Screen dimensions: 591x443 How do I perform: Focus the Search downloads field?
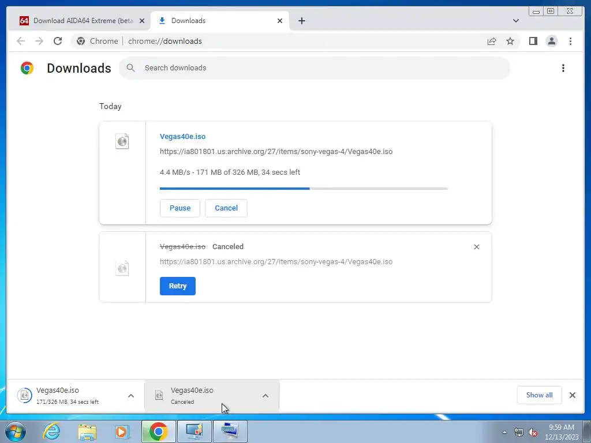(315, 68)
